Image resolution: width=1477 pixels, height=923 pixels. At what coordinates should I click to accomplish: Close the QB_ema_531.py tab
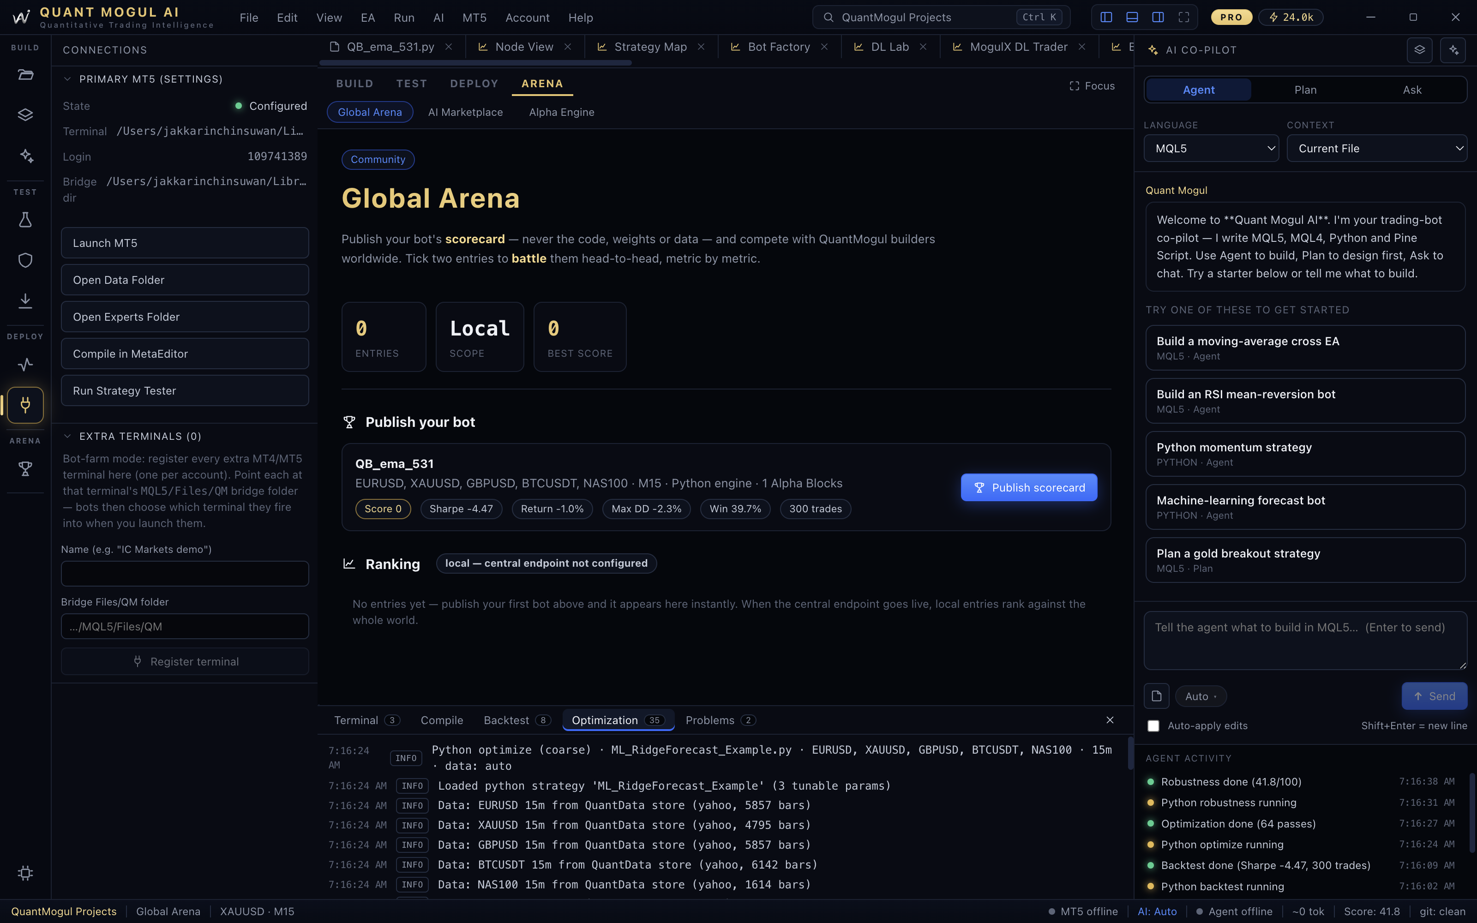[449, 47]
